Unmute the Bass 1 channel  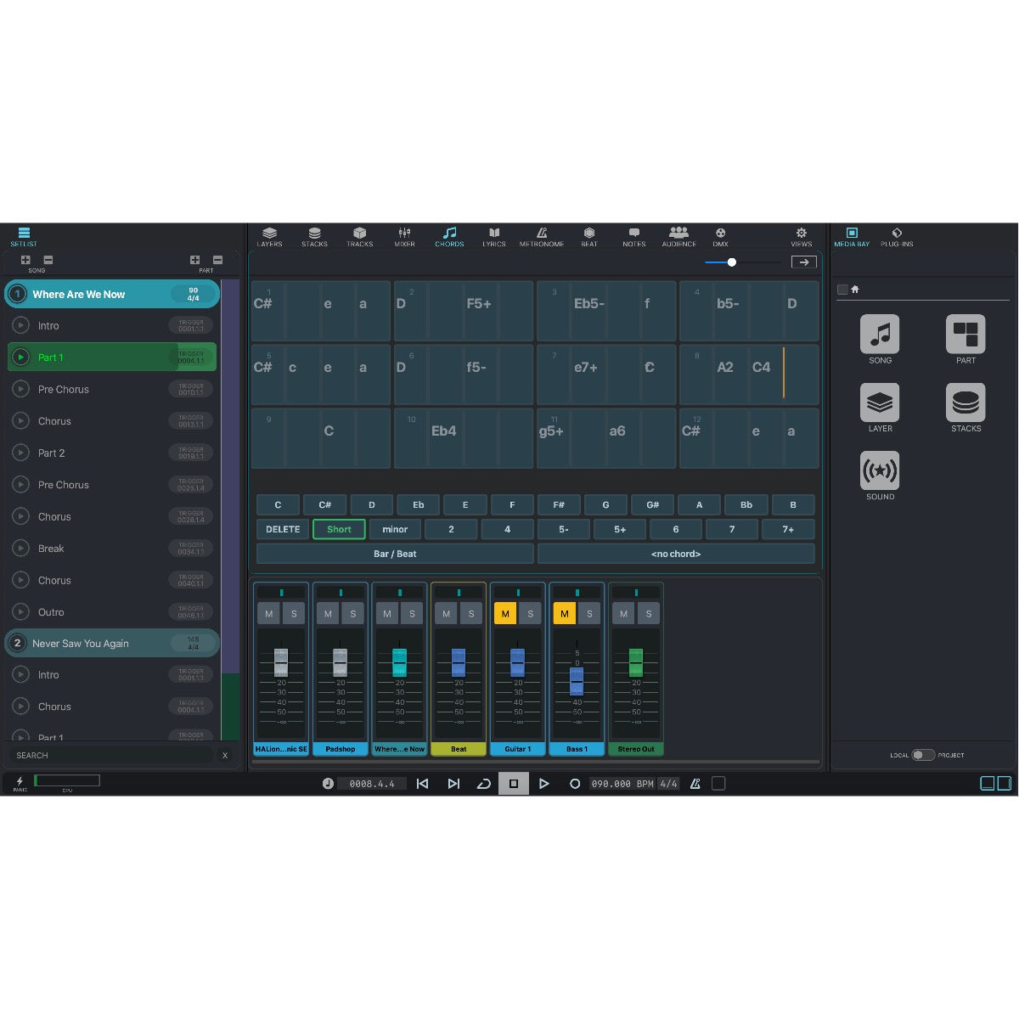point(565,613)
